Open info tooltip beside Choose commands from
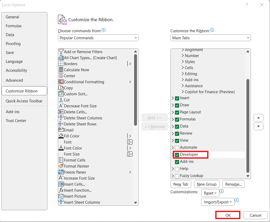Viewport: 270px width, 222px height. pyautogui.click(x=103, y=30)
